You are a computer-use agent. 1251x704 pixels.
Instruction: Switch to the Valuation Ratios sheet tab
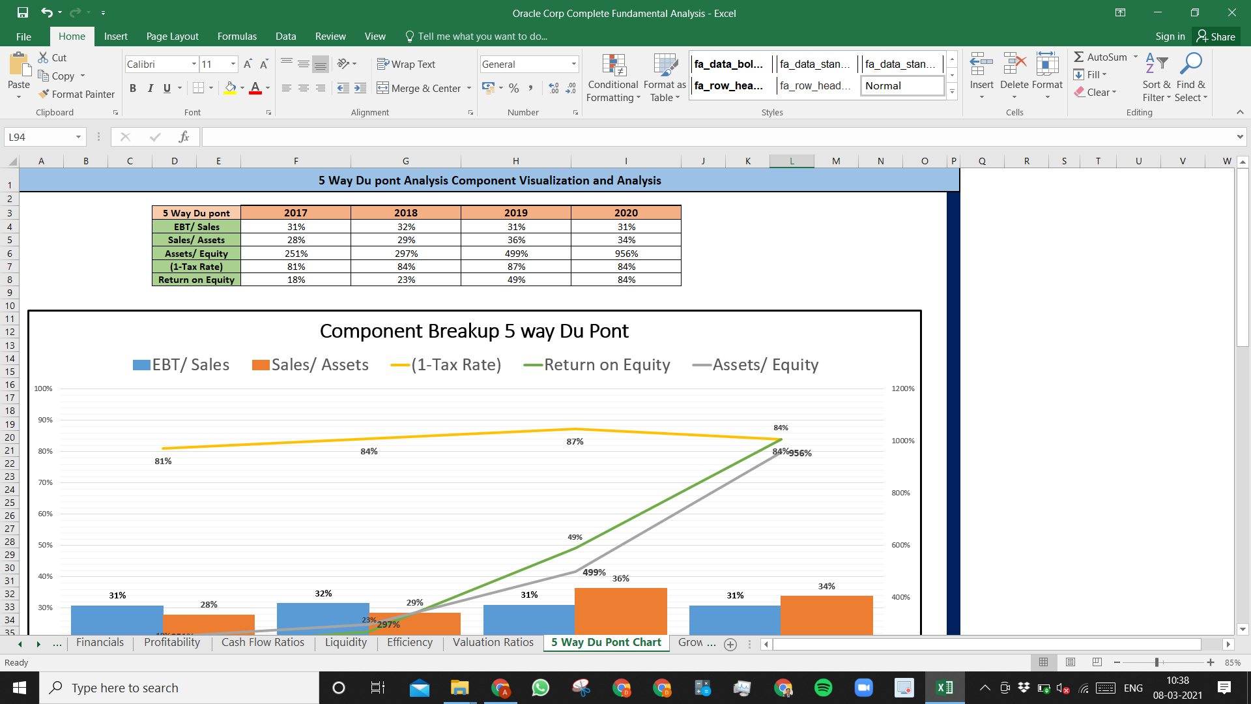pyautogui.click(x=493, y=643)
